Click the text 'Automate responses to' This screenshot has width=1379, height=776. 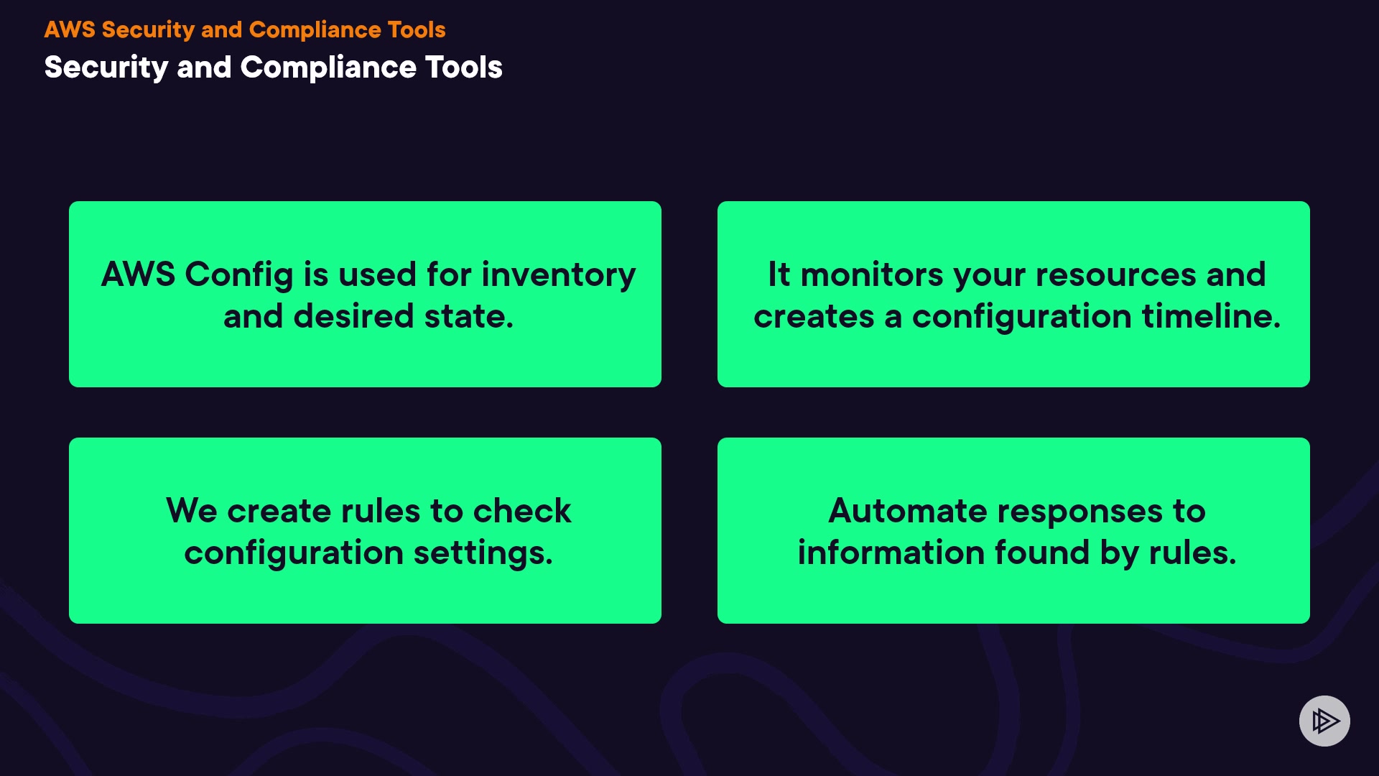(1016, 511)
